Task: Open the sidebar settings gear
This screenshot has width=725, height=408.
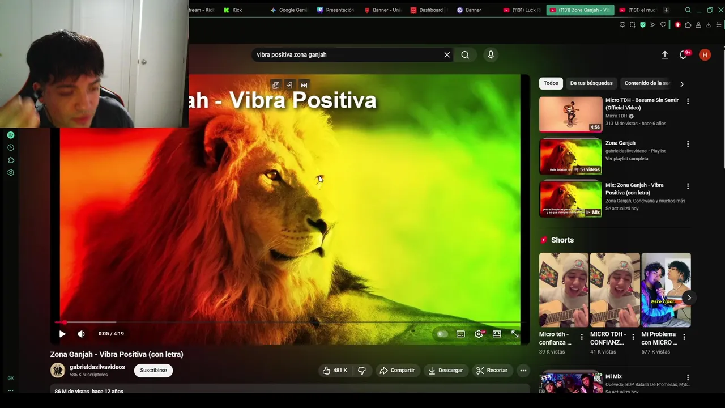Action: click(11, 172)
